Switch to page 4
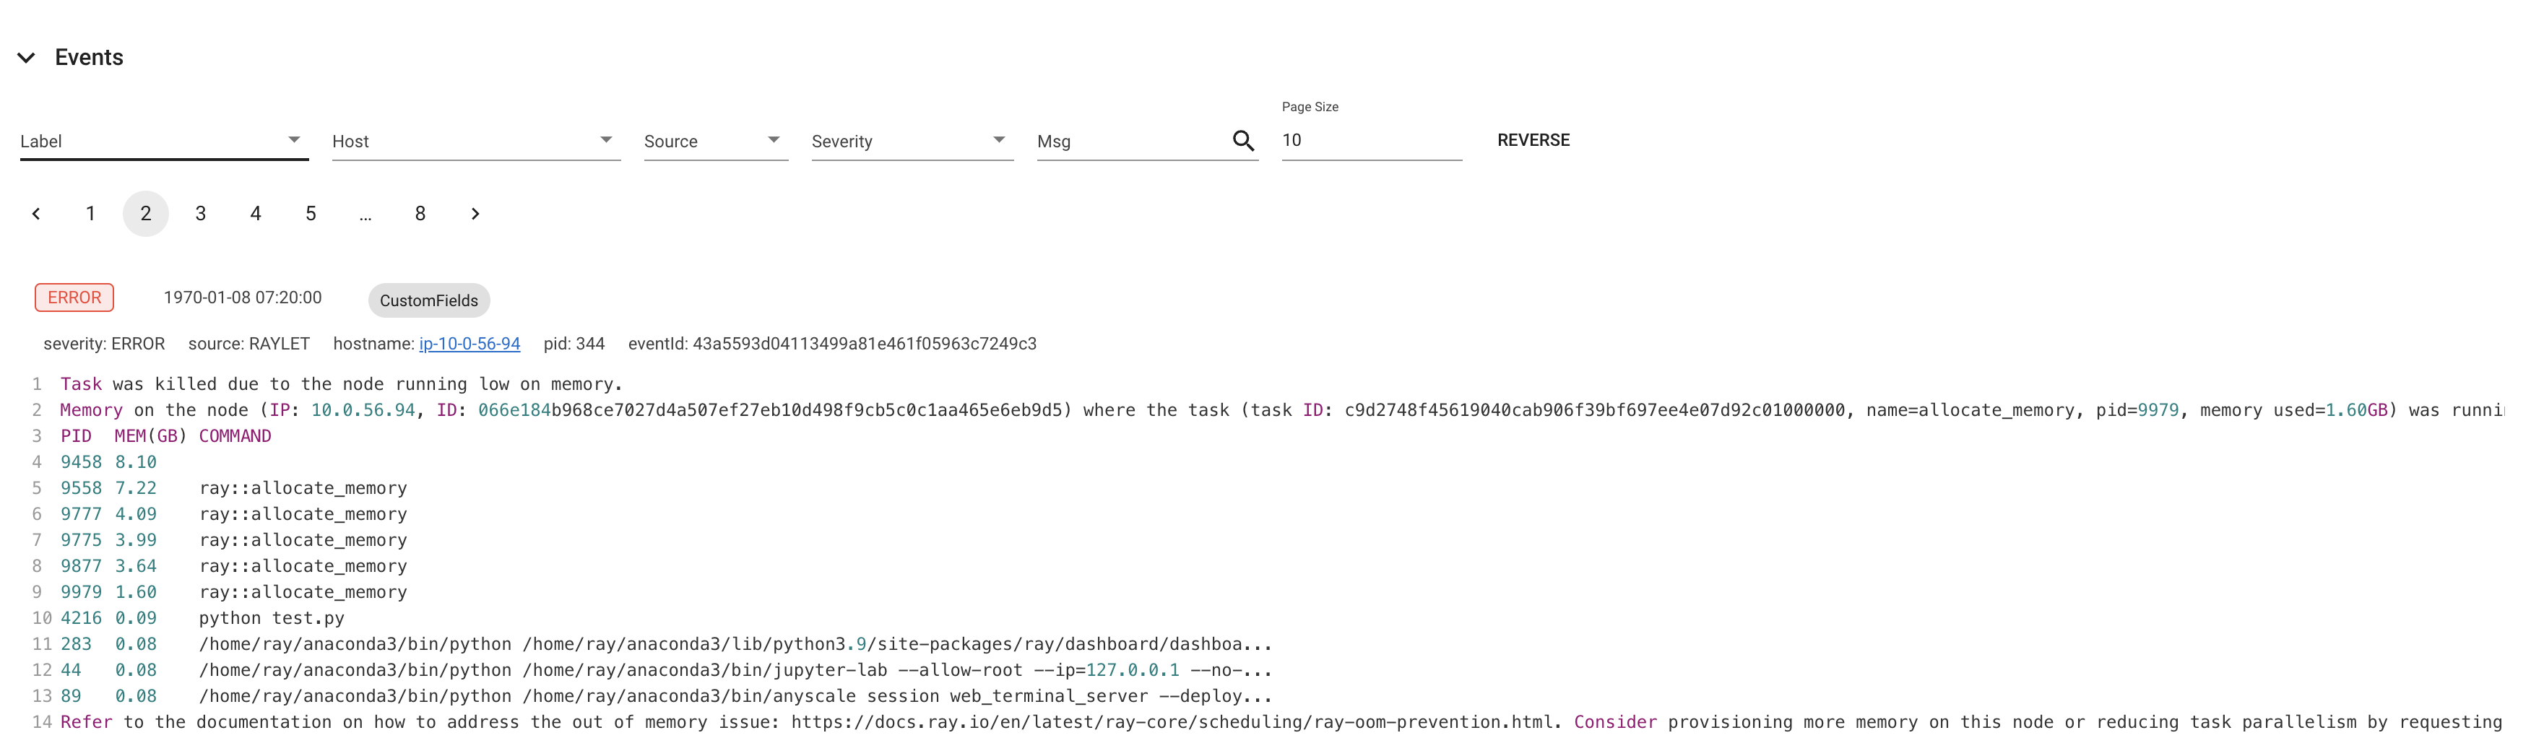This screenshot has height=751, width=2531. pyautogui.click(x=256, y=214)
